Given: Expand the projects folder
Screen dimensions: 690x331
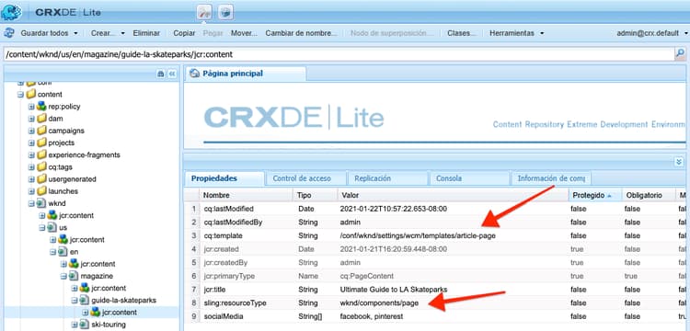Looking at the screenshot, I should [31, 143].
